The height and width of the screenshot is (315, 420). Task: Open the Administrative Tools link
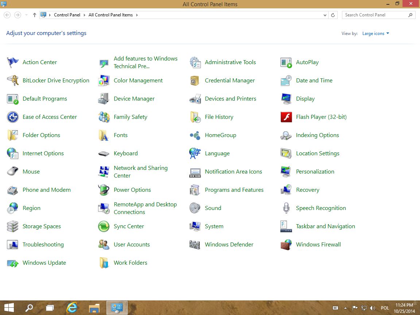(230, 62)
